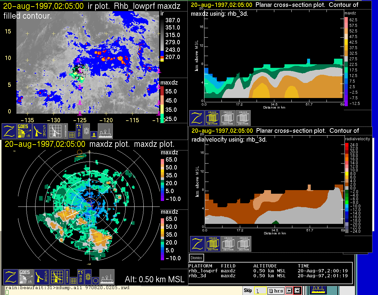Step forward in time with the right arrow
The width and height of the screenshot is (378, 295).
pos(297,290)
